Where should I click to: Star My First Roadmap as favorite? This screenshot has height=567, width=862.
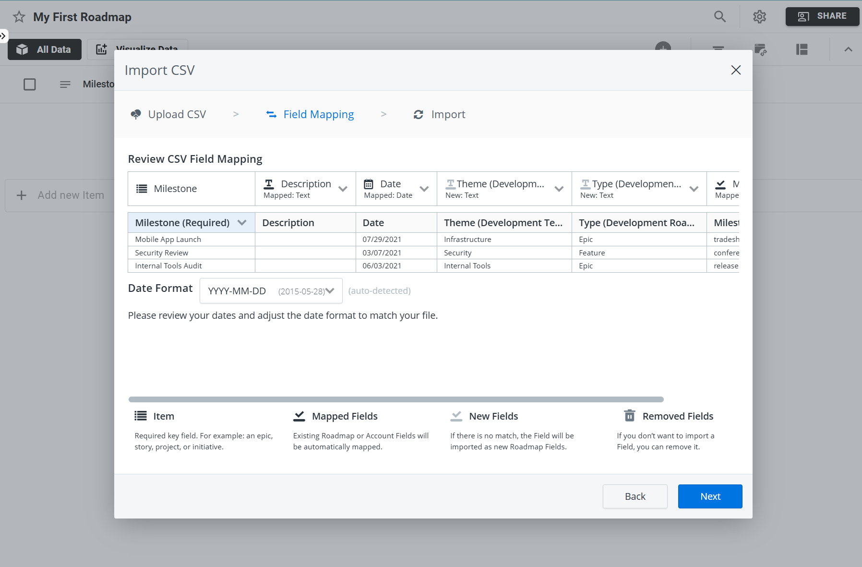[x=19, y=17]
